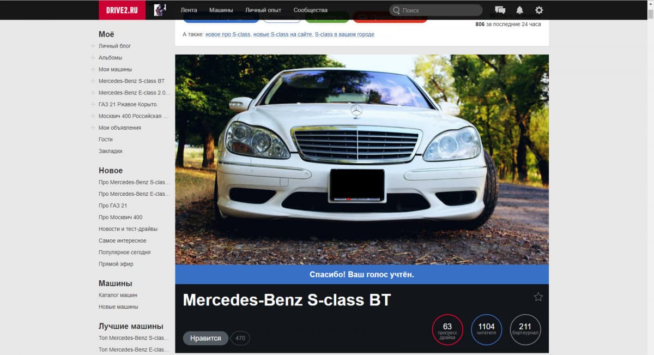Click the plus icon beside Мои машины
Screen dimensions: 654x355
point(93,69)
